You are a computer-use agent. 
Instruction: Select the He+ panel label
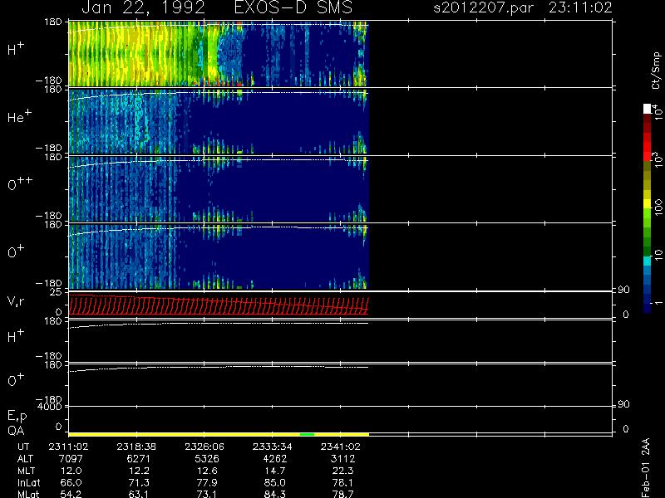pyautogui.click(x=19, y=115)
